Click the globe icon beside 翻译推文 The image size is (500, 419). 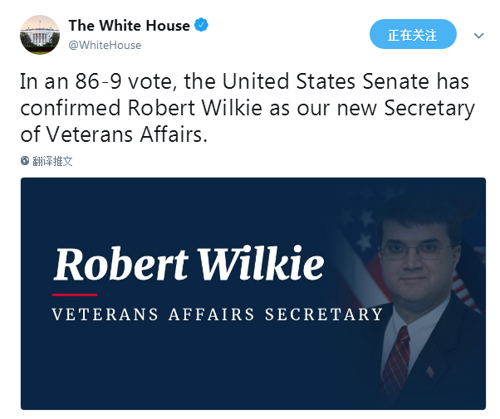(x=25, y=161)
